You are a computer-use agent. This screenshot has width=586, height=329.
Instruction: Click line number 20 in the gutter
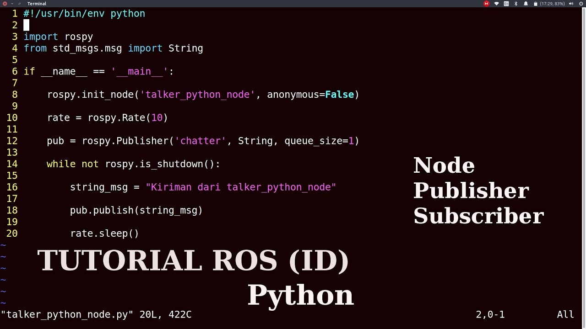[x=12, y=233]
